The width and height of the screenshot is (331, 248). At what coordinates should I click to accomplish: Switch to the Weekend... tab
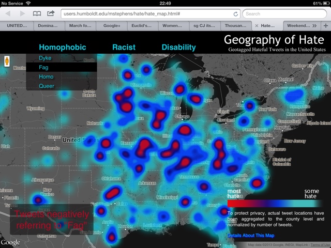click(x=298, y=26)
